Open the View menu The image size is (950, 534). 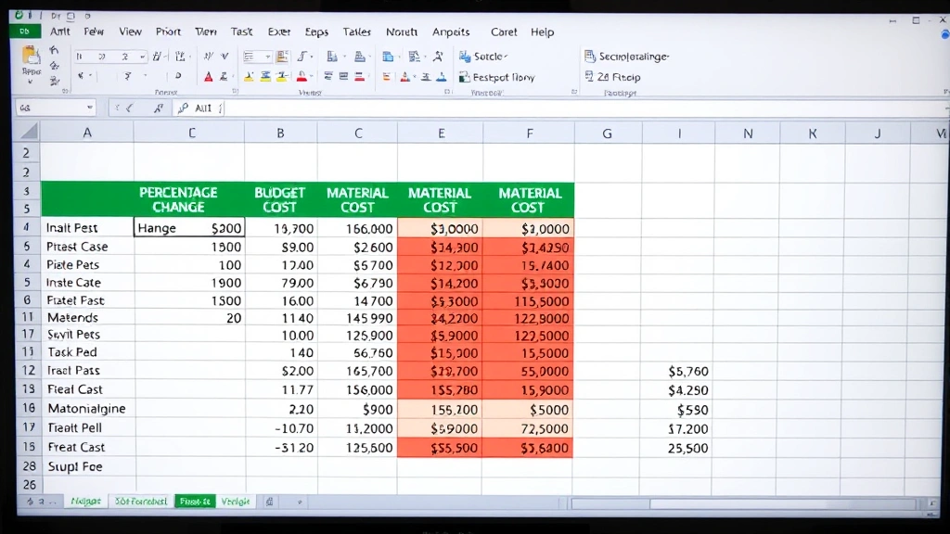tap(130, 32)
